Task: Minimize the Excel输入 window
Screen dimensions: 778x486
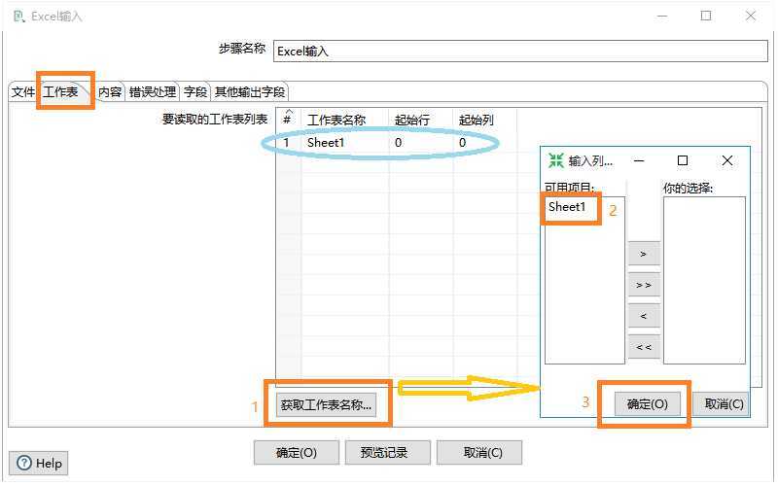Action: pyautogui.click(x=662, y=16)
